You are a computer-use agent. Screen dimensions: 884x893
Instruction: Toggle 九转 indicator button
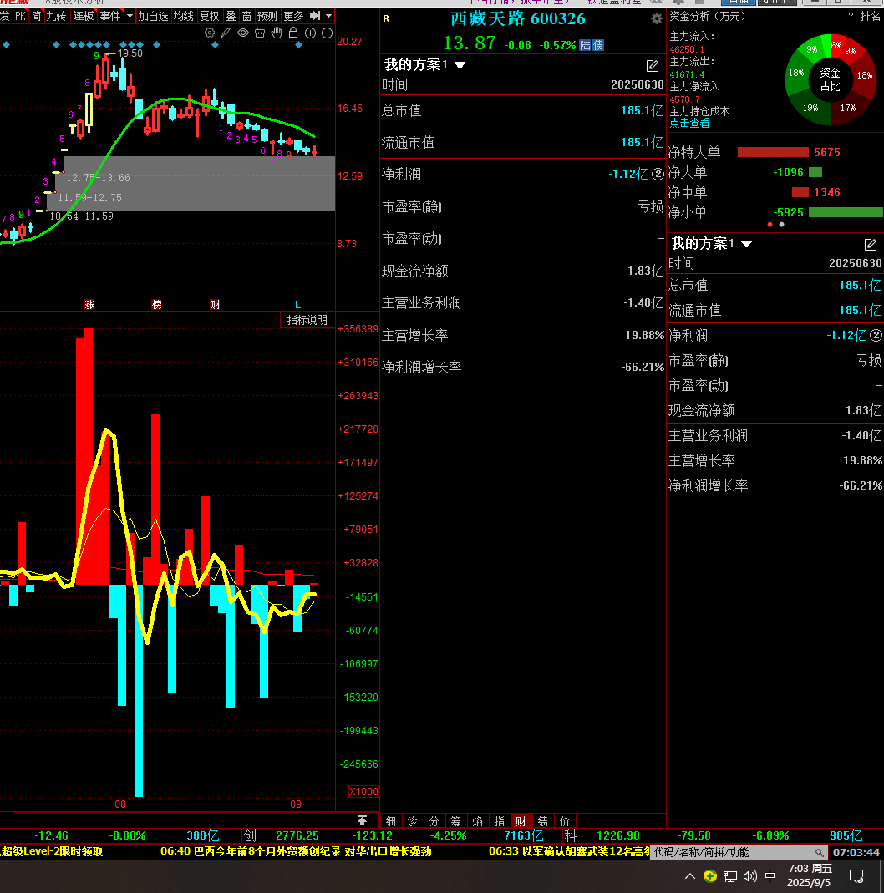click(x=56, y=15)
